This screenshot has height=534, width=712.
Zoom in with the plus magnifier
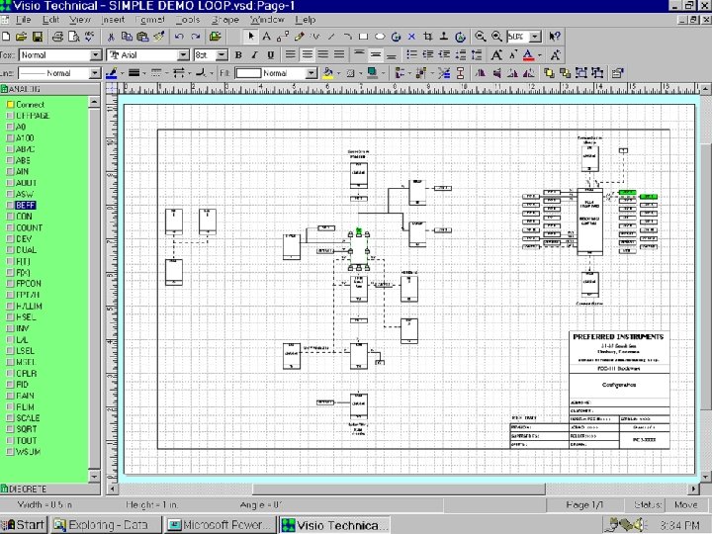tap(496, 37)
